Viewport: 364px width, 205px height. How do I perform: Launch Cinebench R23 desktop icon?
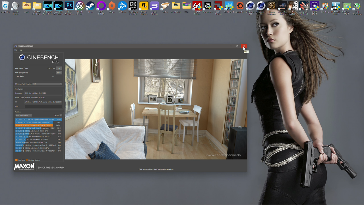tap(261, 8)
